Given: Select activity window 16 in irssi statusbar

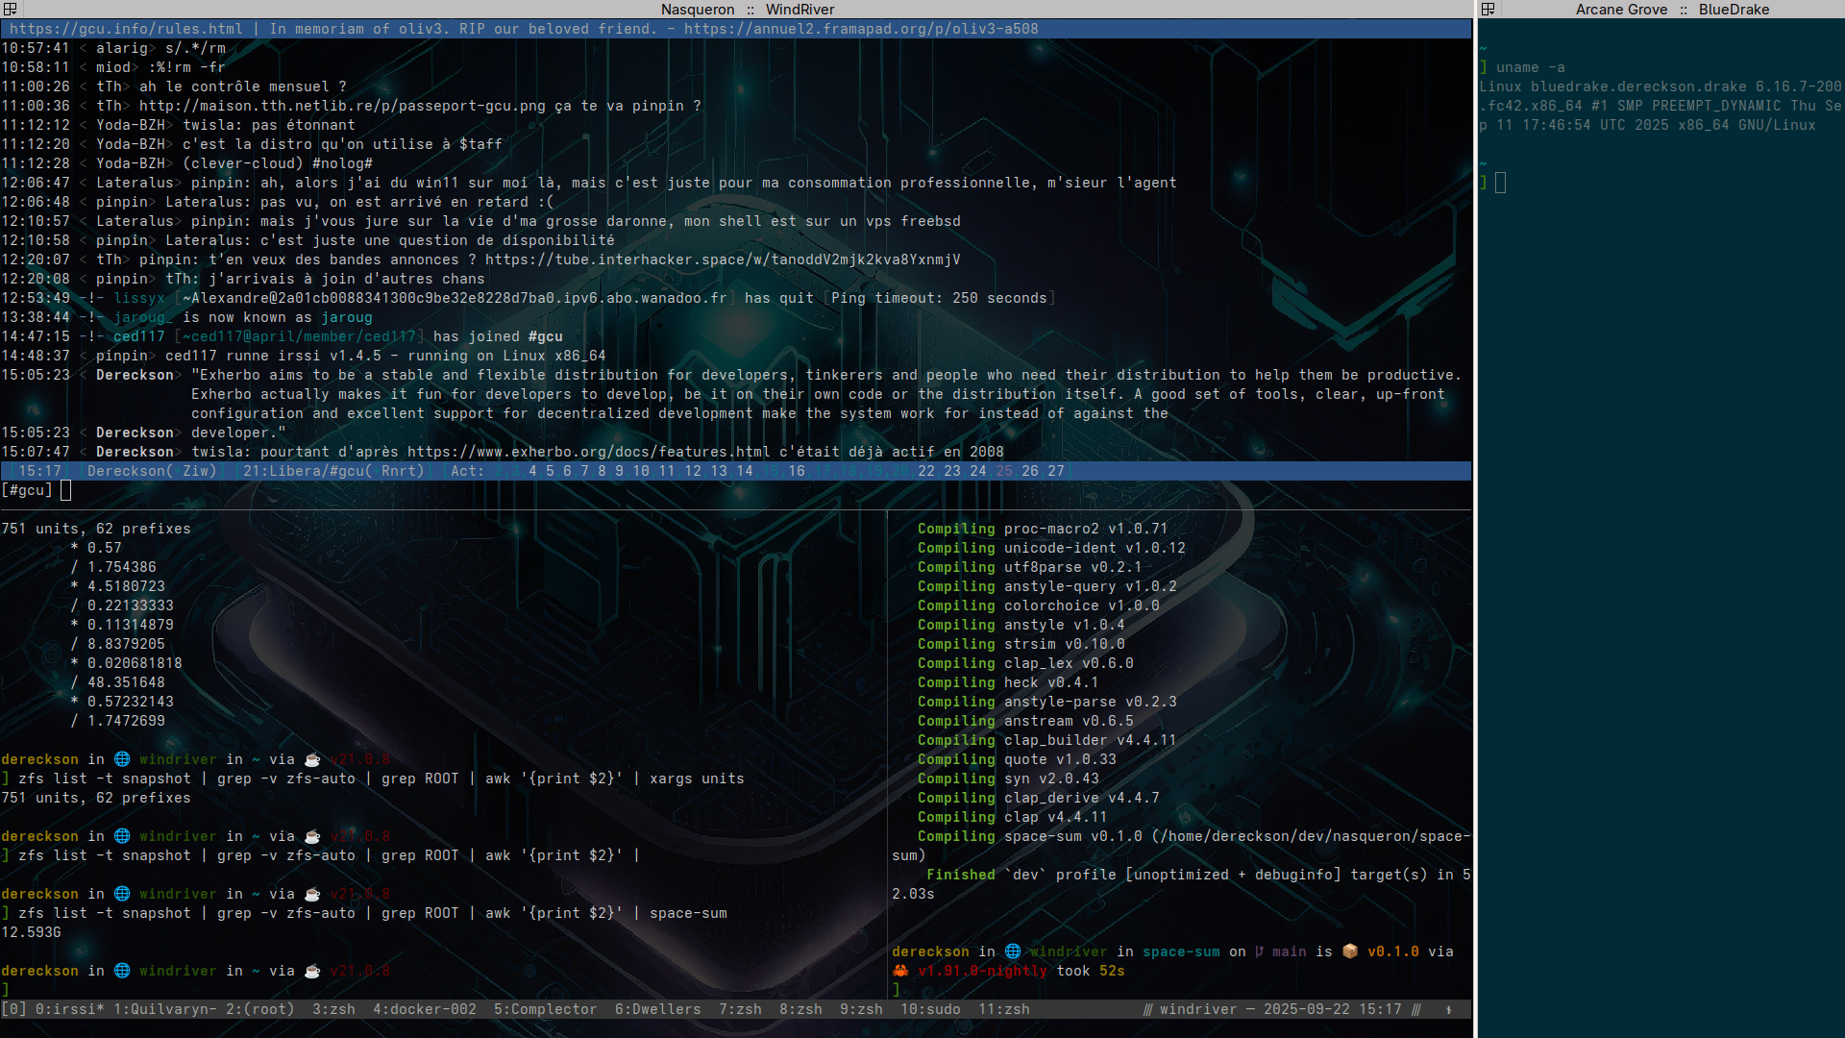Looking at the screenshot, I should pyautogui.click(x=796, y=471).
